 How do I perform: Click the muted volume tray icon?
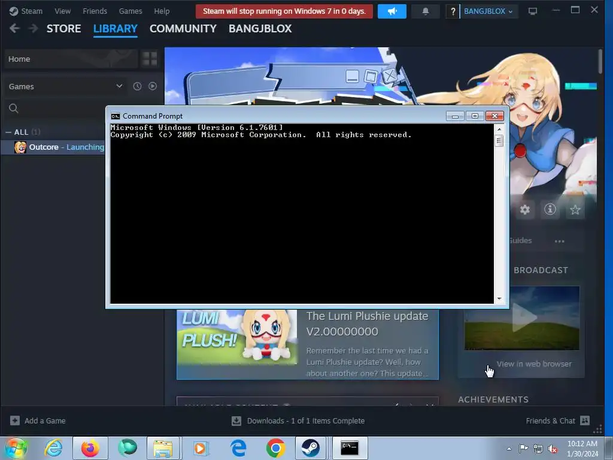click(553, 449)
